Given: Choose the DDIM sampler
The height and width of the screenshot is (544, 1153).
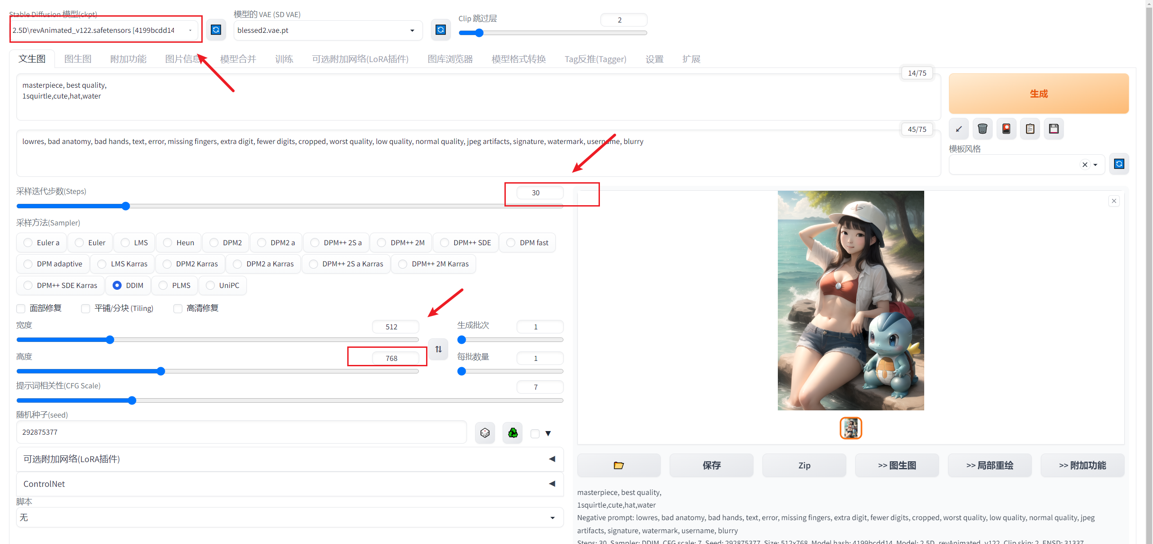Looking at the screenshot, I should 128,285.
